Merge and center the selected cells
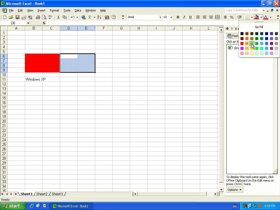This screenshot has width=280, height=210. (217, 17)
